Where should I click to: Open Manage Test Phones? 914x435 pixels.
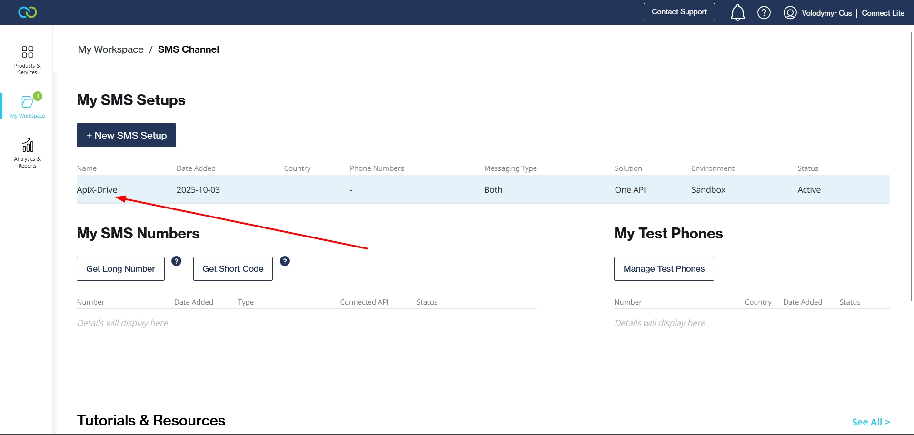[664, 269]
